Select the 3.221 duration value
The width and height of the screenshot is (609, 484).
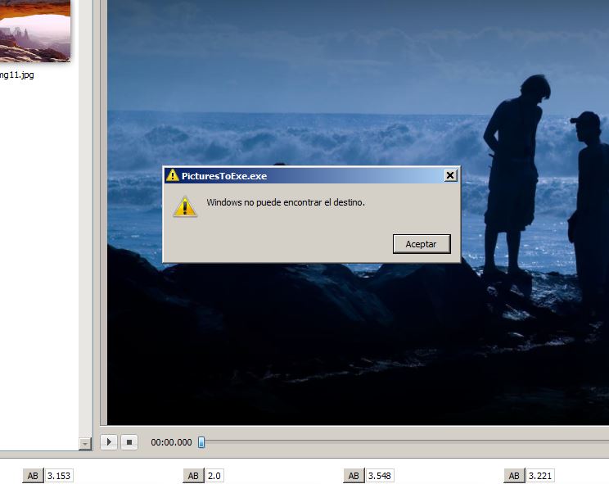point(539,476)
